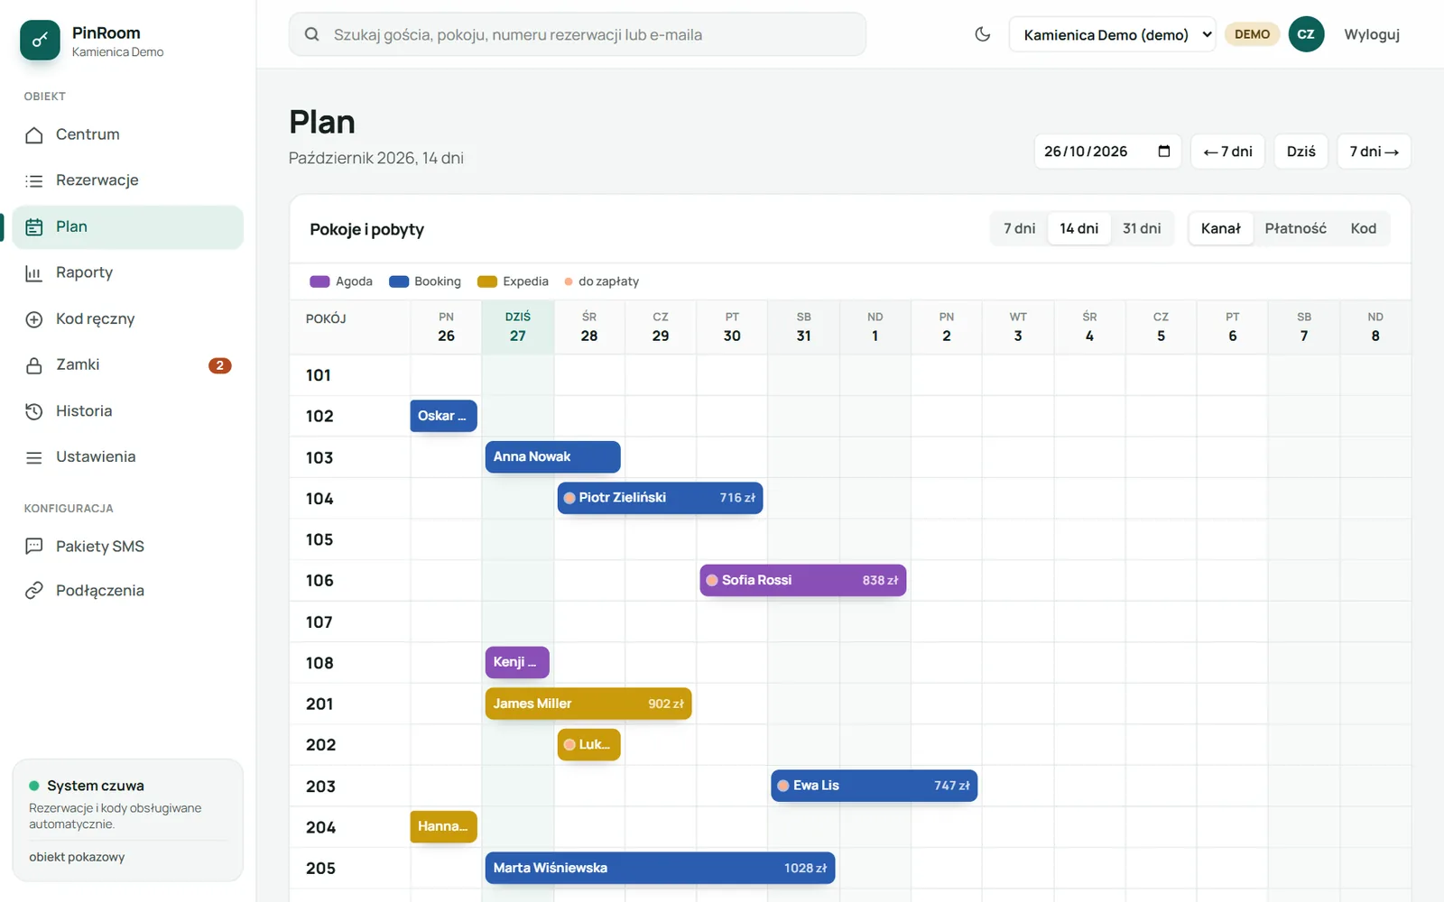Click the Ustawienia menu-lines icon
1444x902 pixels.
pos(34,457)
